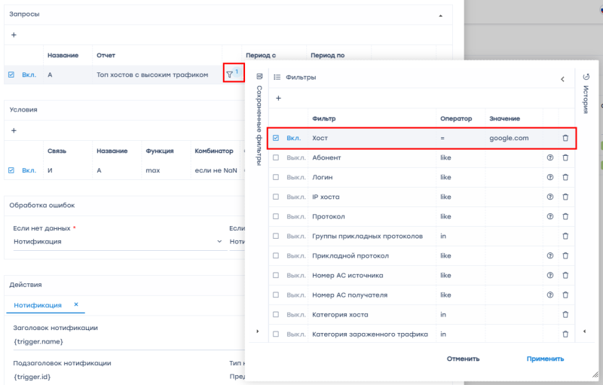Click the help icon for Протокол filter
Screen dimensions: 603x385
point(549,216)
